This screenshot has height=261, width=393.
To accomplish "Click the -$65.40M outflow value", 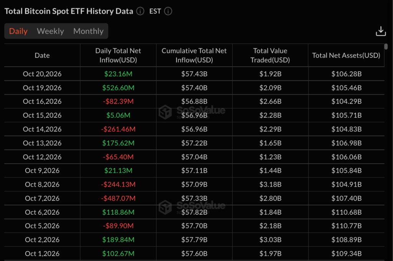I will (x=118, y=157).
